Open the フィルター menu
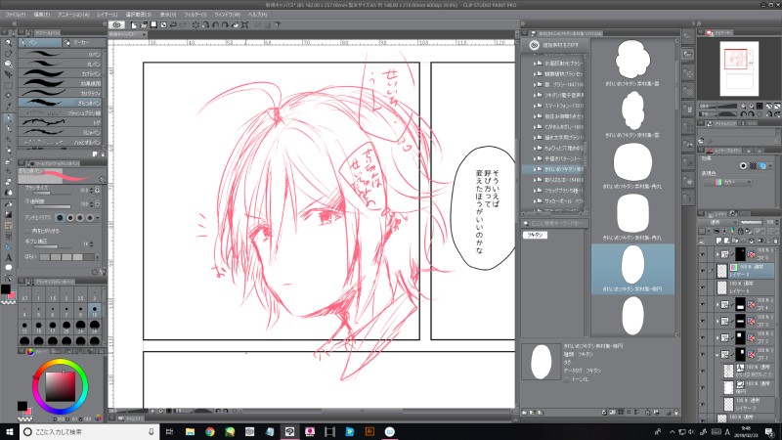The image size is (782, 440). pos(195,15)
